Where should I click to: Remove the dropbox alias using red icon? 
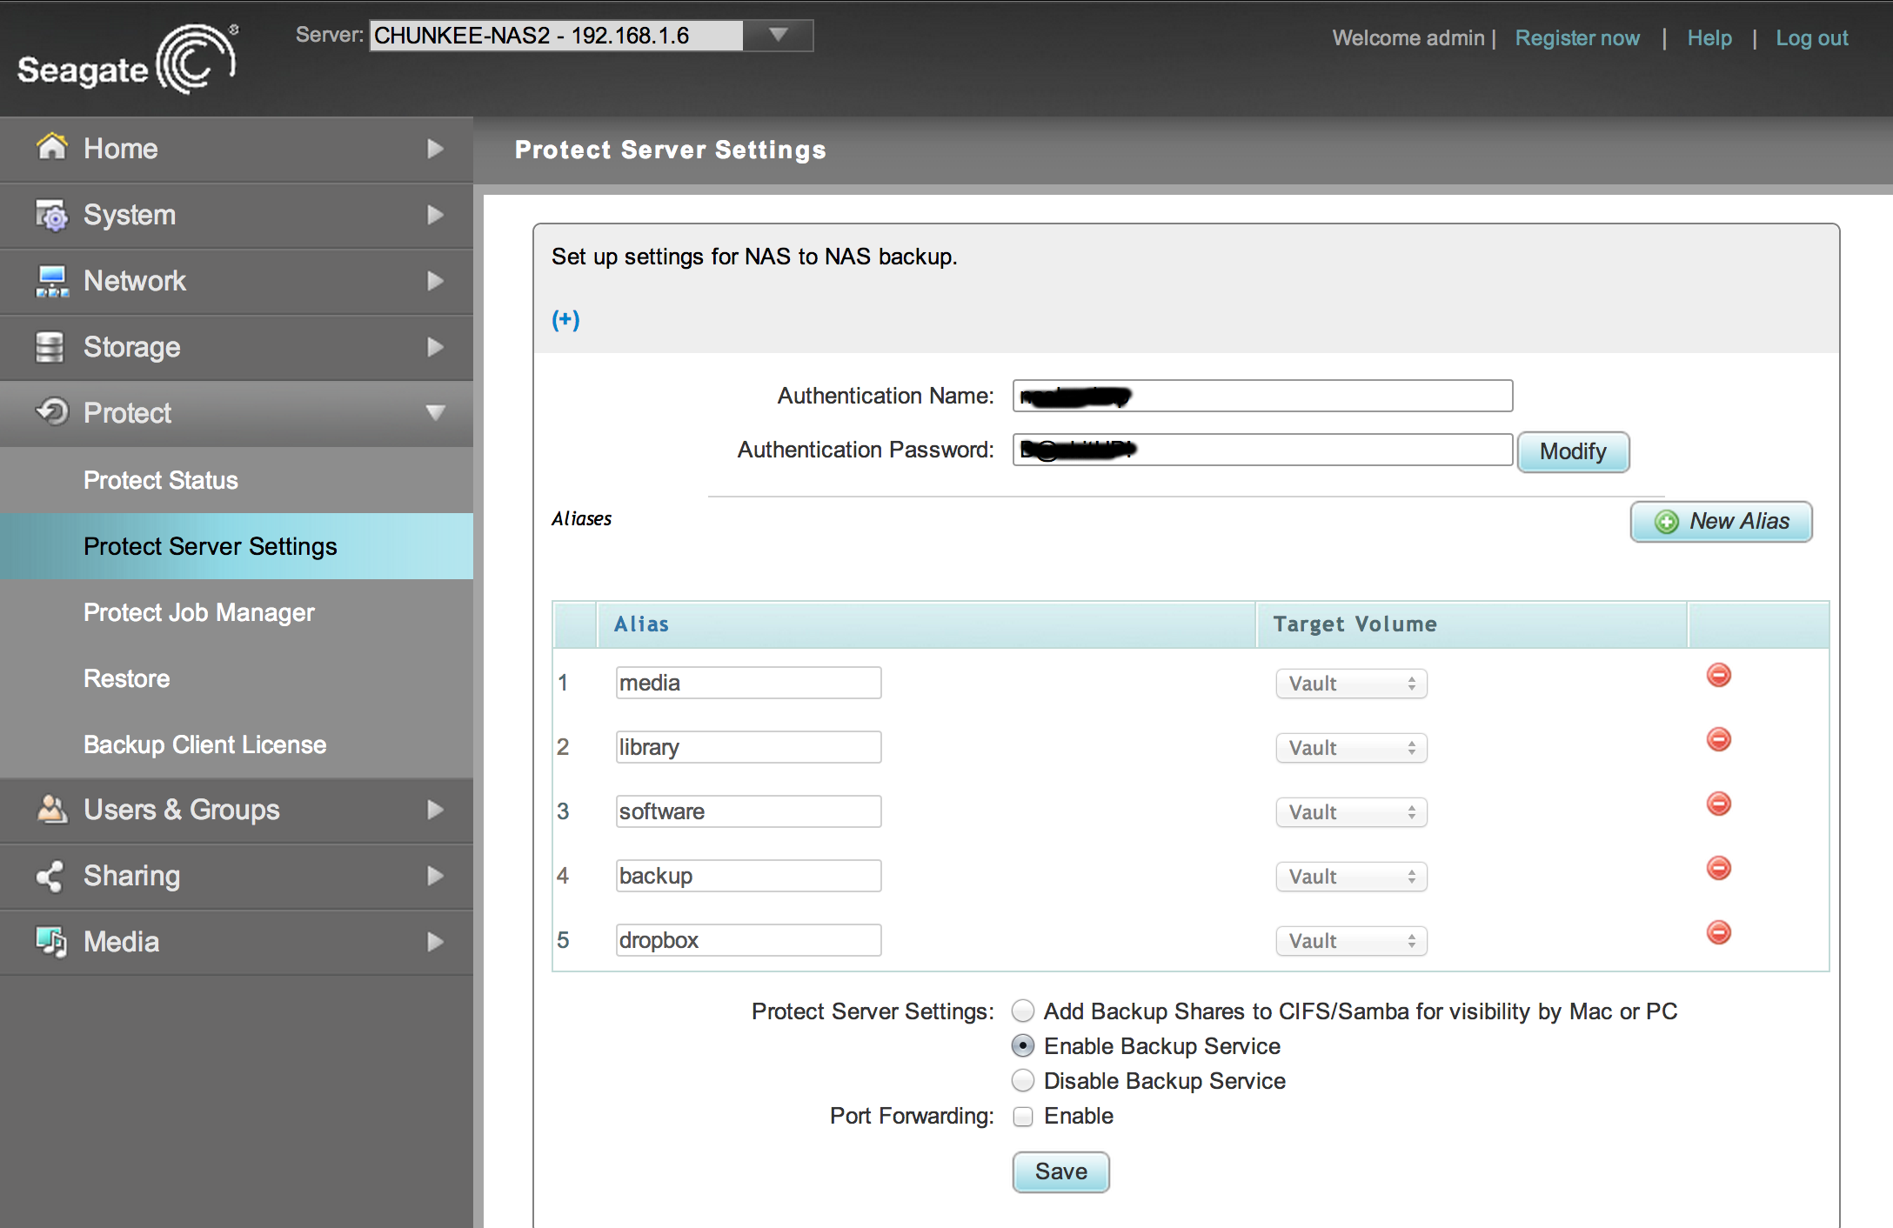1718,933
